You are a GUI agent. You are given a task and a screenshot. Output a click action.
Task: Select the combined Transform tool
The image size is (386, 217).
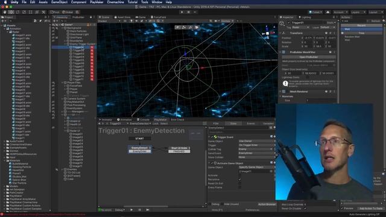tap(37, 12)
